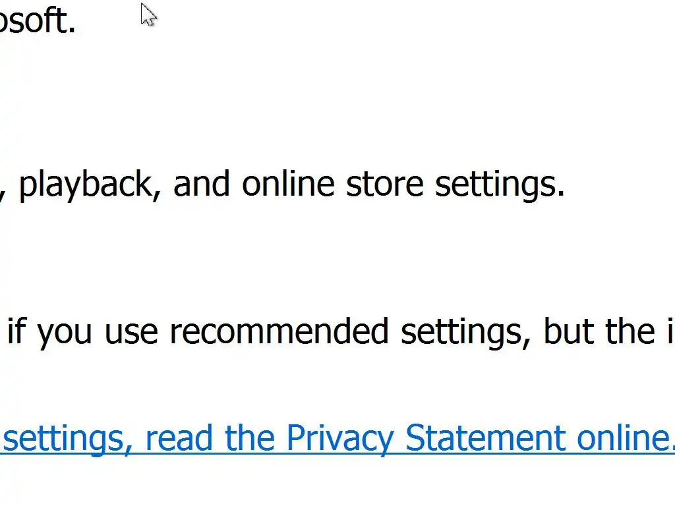Click the words 'online store' in the text

[333, 183]
